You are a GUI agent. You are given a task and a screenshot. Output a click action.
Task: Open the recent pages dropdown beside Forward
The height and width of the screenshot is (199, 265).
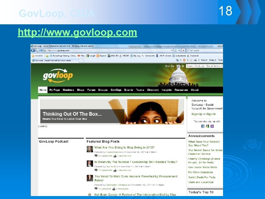(x=41, y=50)
